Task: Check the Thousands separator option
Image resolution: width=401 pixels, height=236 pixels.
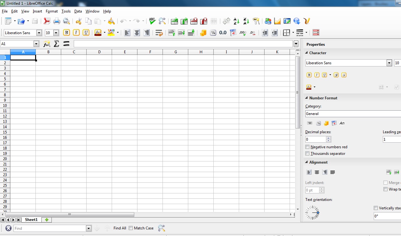Action: pos(307,153)
